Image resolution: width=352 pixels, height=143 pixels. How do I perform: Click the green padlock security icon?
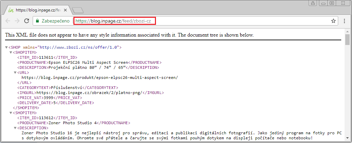pyautogui.click(x=37, y=21)
